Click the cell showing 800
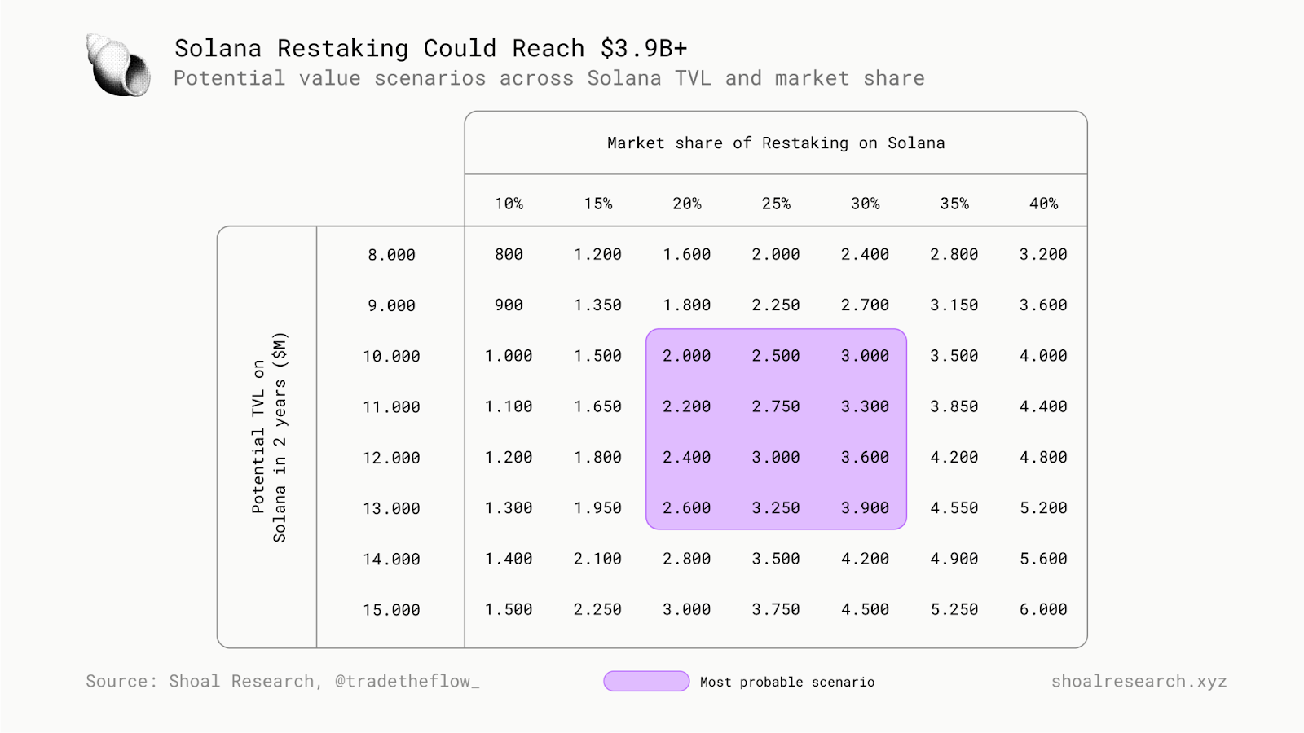The height and width of the screenshot is (733, 1304). (509, 254)
